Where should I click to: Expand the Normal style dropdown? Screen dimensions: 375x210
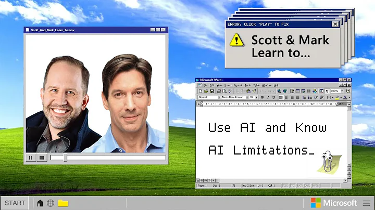(x=219, y=97)
